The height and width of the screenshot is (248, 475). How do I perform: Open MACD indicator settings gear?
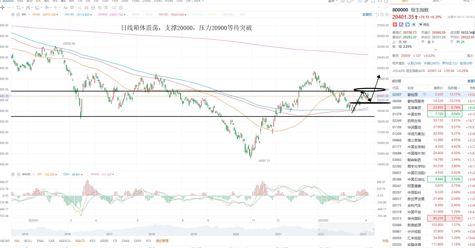click(x=13, y=174)
